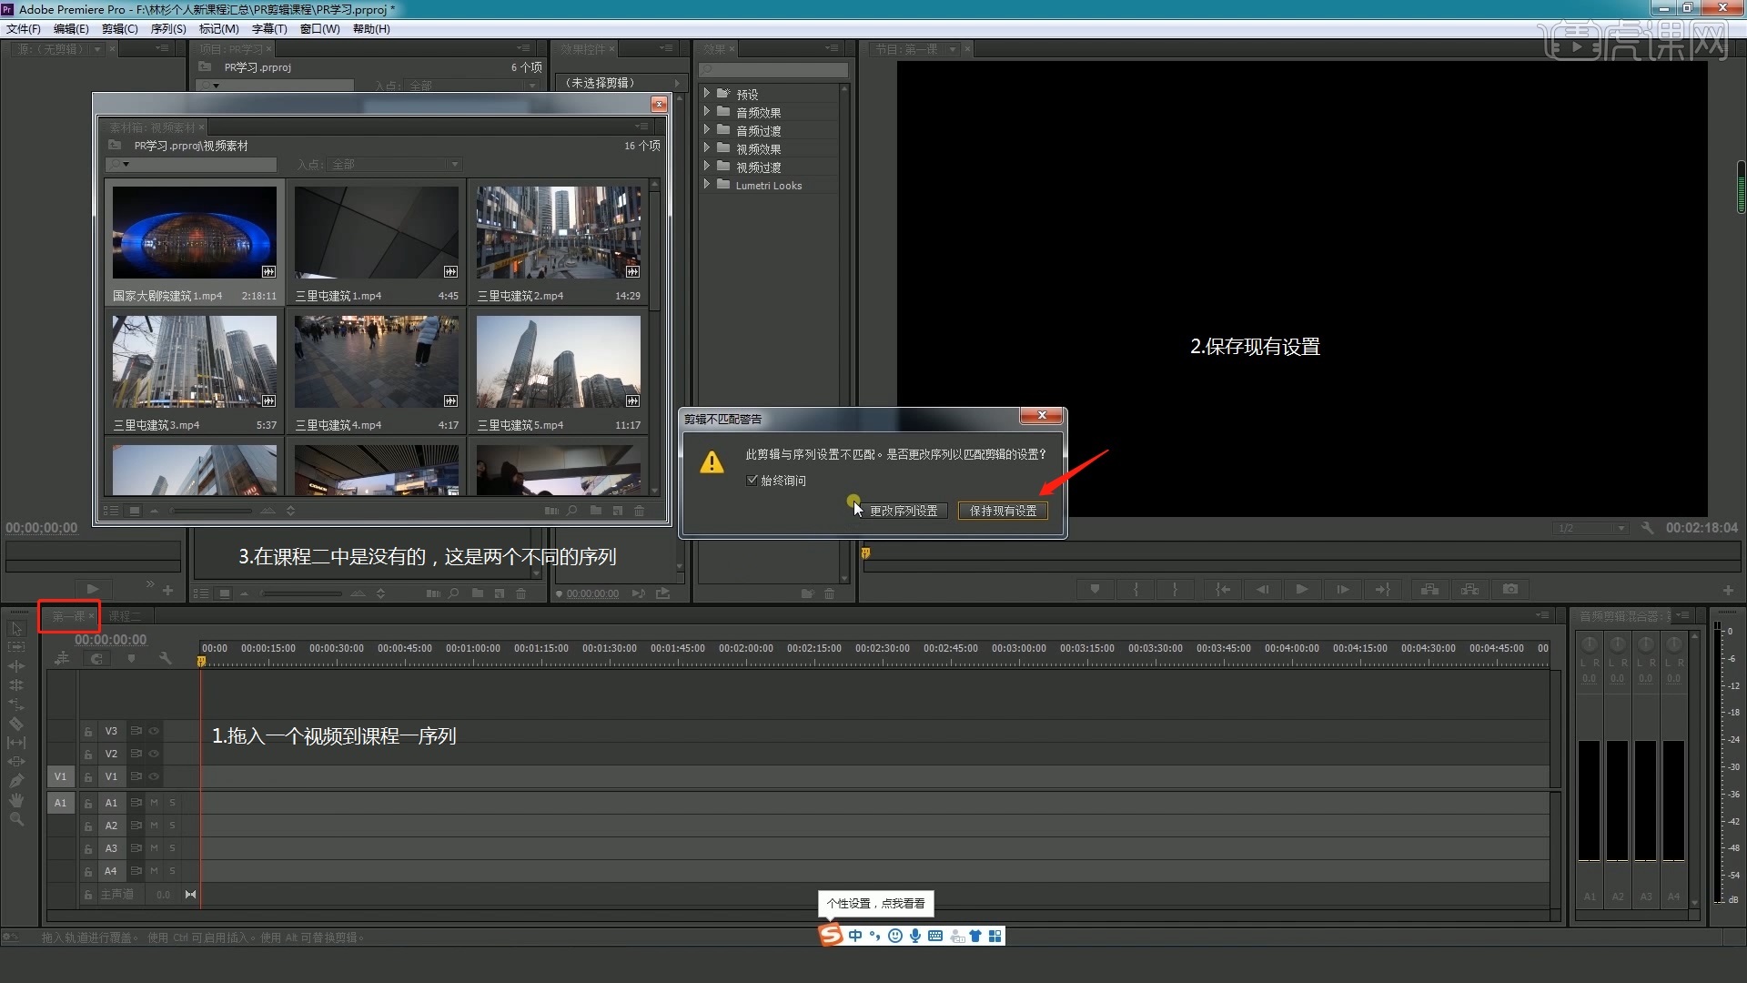Open program monitor button editor plus
The width and height of the screenshot is (1747, 983).
pos(1728,591)
